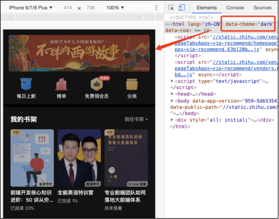Open the iPhone 6/7/8 Plus device dropdown
The width and height of the screenshot is (279, 219).
30,7
